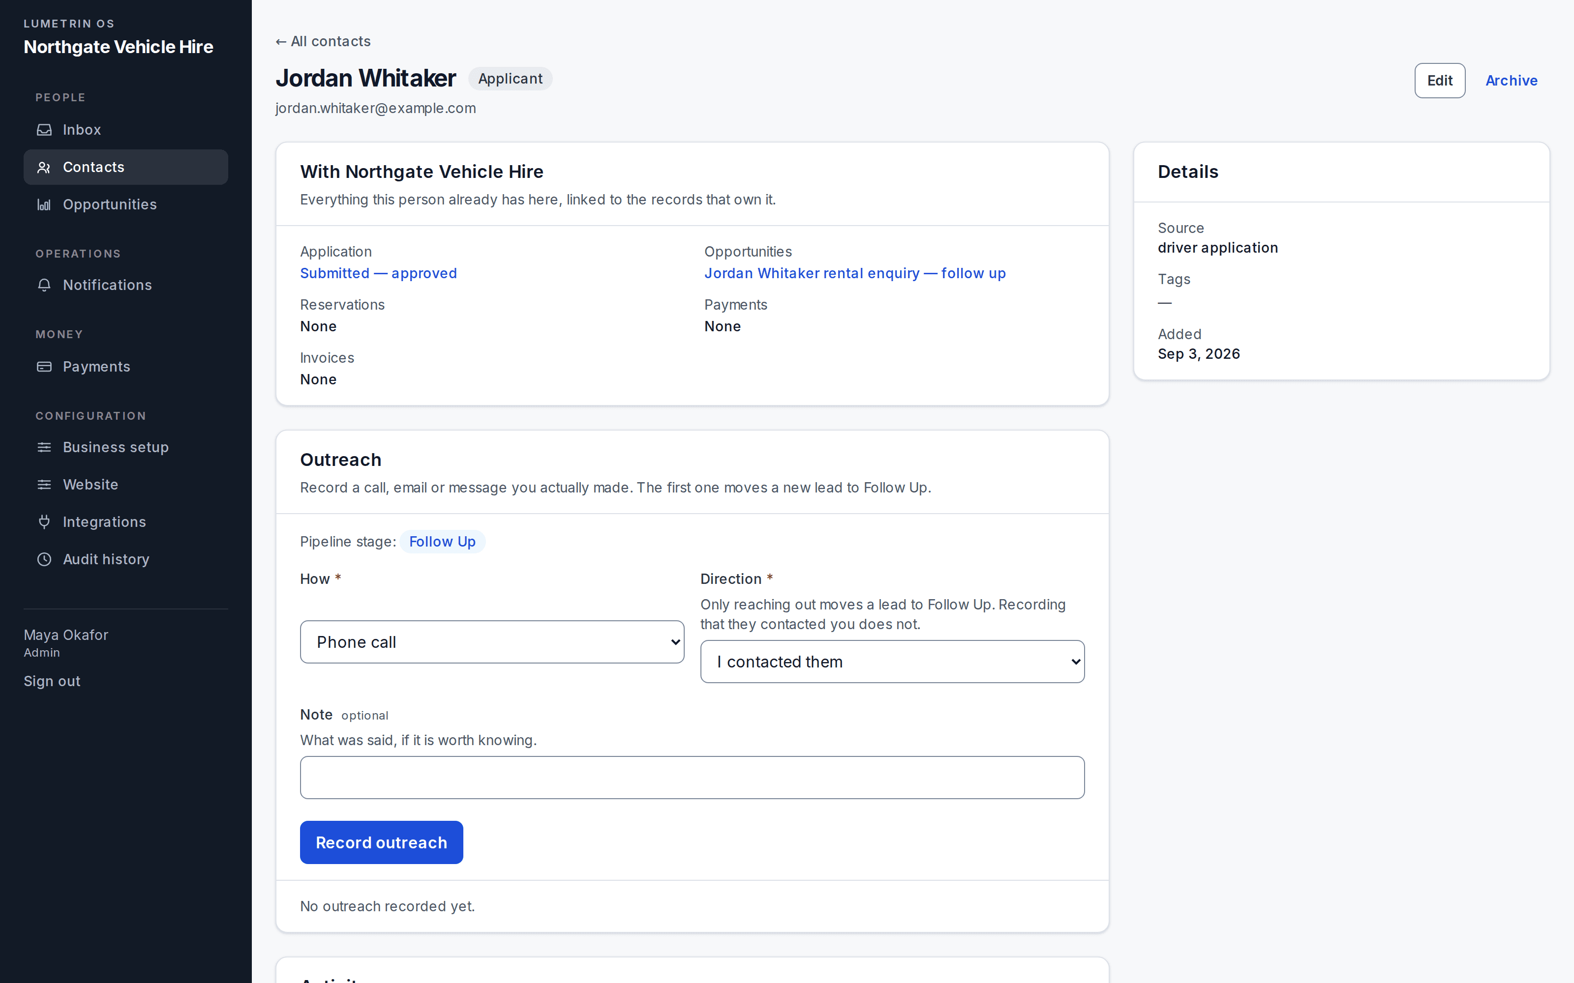1574x983 pixels.
Task: Expand the Direction dropdown 'I contacted them'
Action: pos(892,661)
